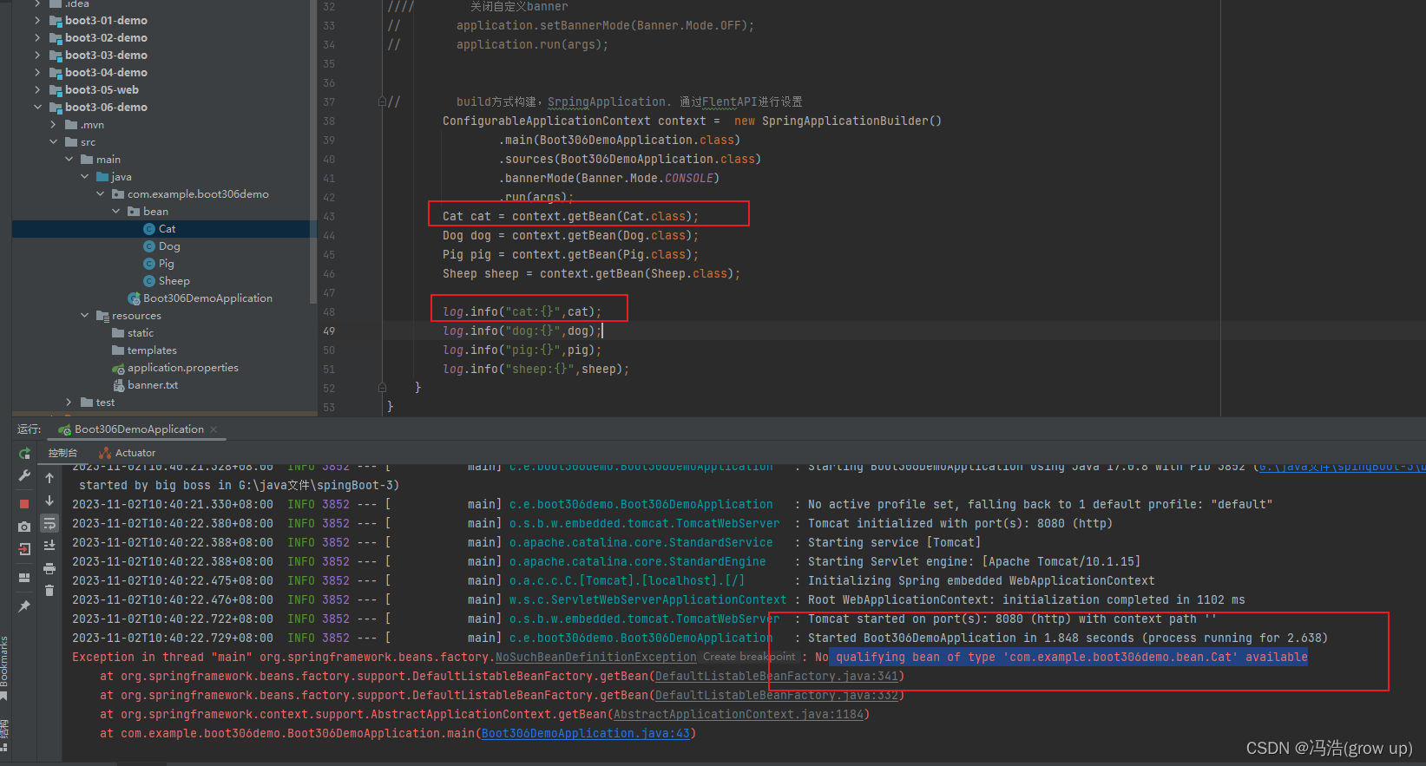Click the log.info("sheep:{}",sheep) code line
This screenshot has width=1426, height=766.
click(536, 369)
